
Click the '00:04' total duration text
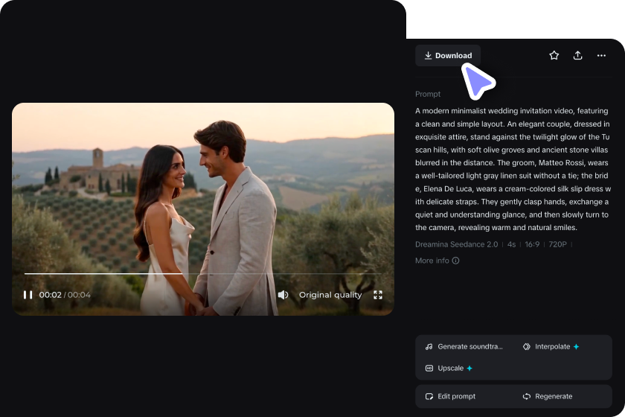click(x=79, y=295)
